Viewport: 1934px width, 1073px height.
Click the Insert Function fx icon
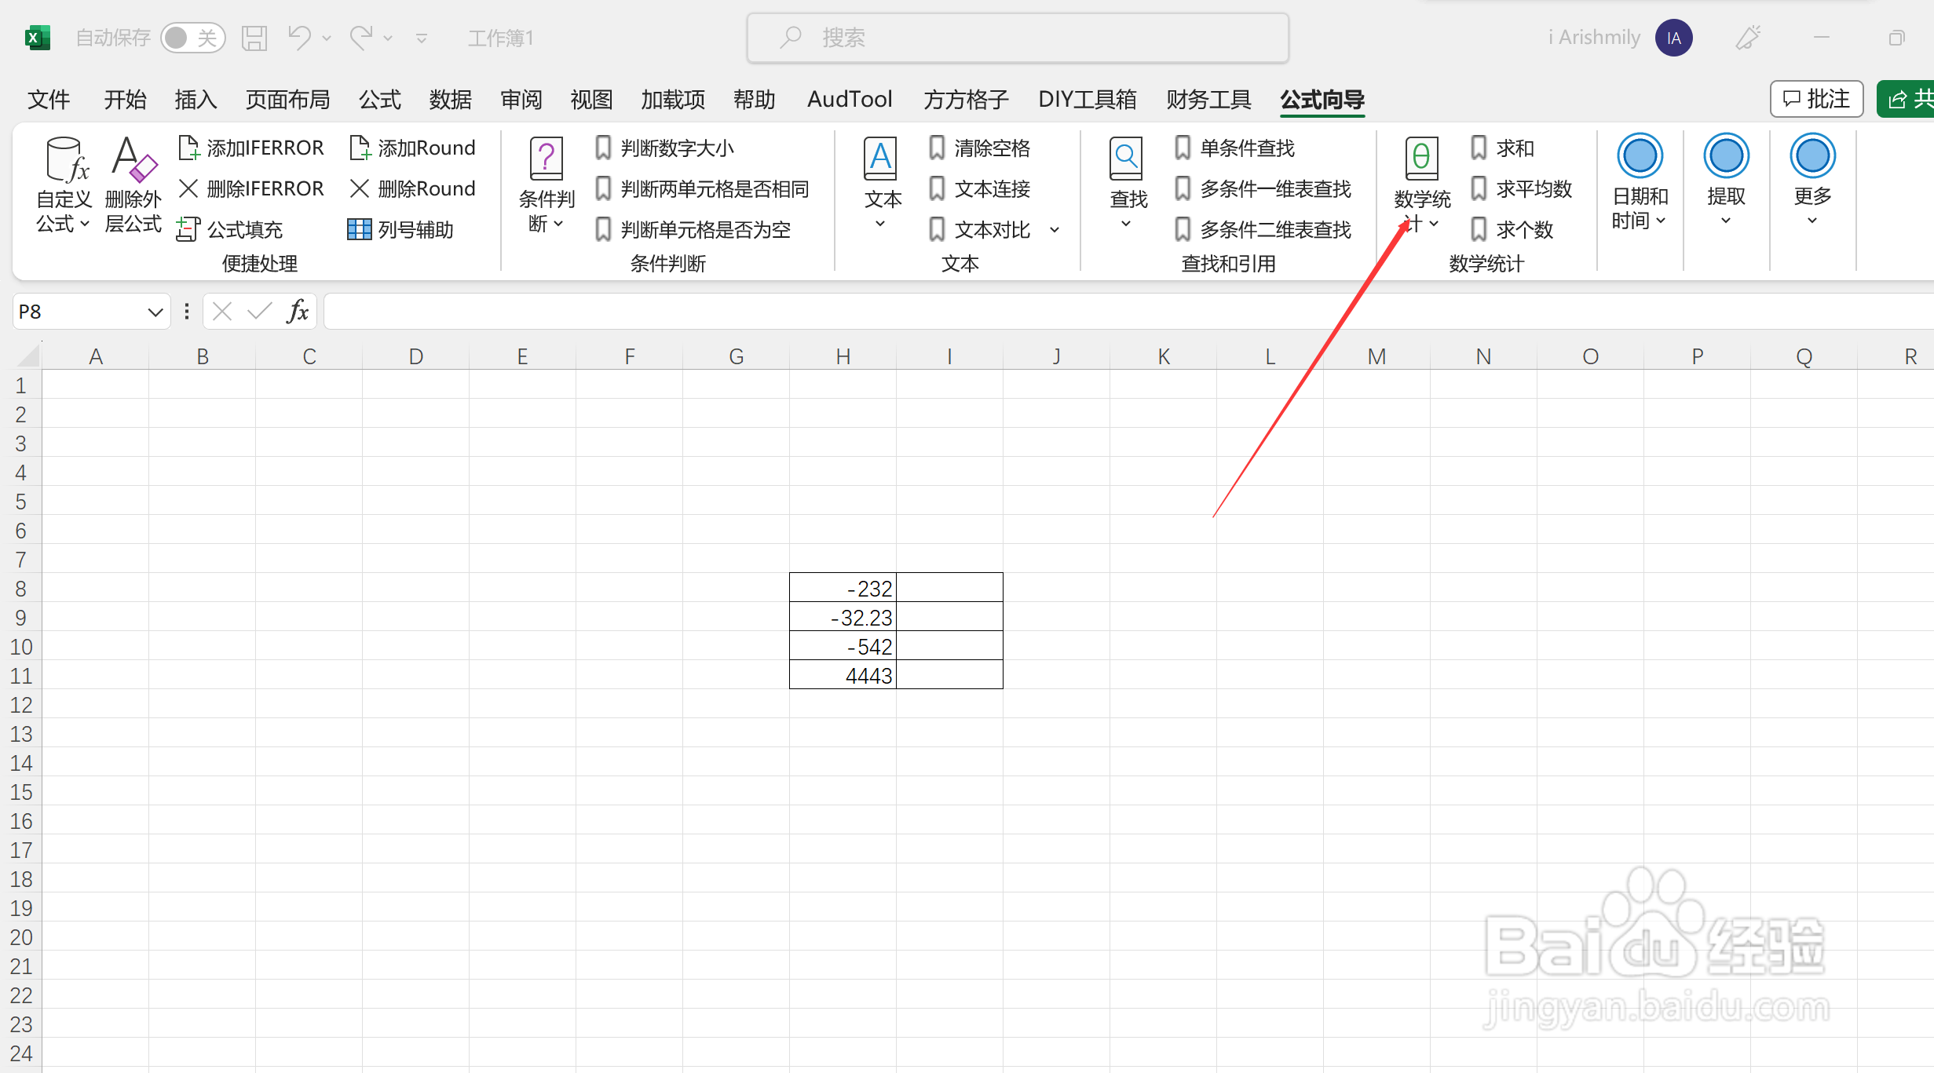pos(298,312)
